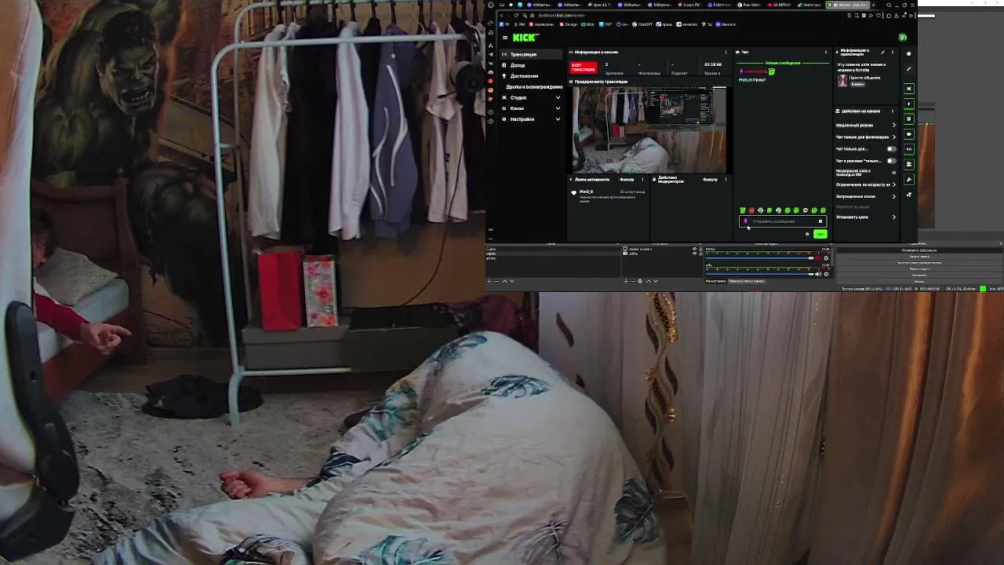Switch to the active Kick browser tab

click(x=849, y=5)
